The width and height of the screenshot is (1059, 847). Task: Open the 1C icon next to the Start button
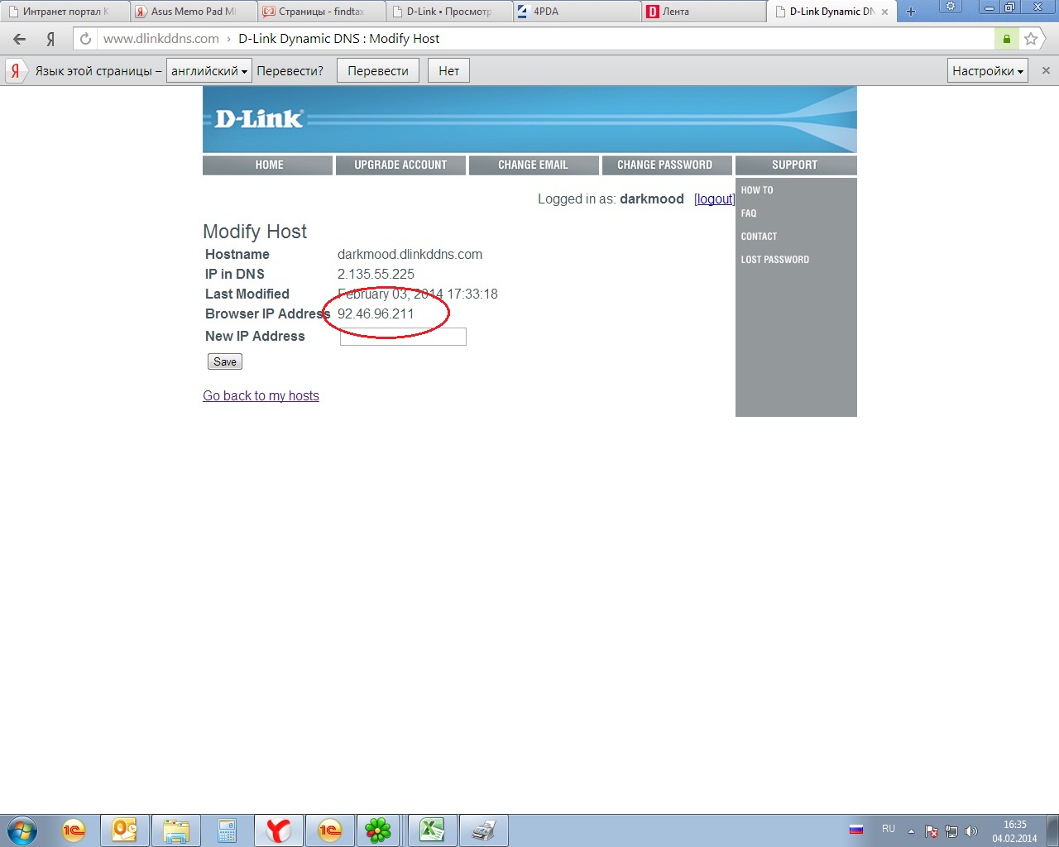[x=74, y=830]
